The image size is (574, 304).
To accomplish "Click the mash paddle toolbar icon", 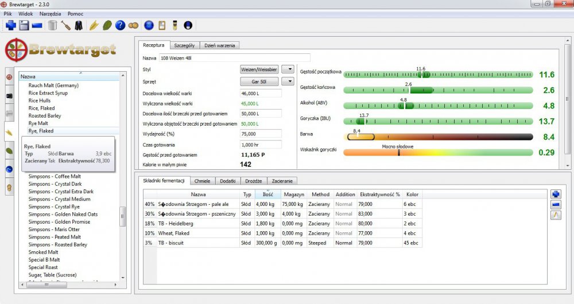I will pyautogui.click(x=65, y=25).
